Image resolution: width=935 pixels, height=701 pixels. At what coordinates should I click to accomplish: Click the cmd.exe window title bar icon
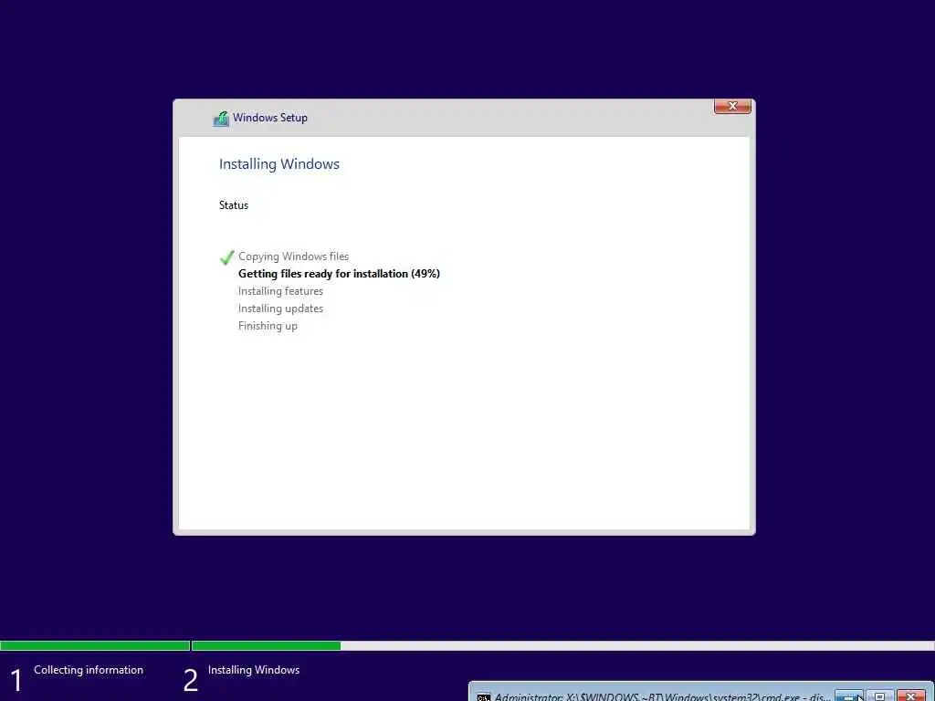pyautogui.click(x=484, y=696)
